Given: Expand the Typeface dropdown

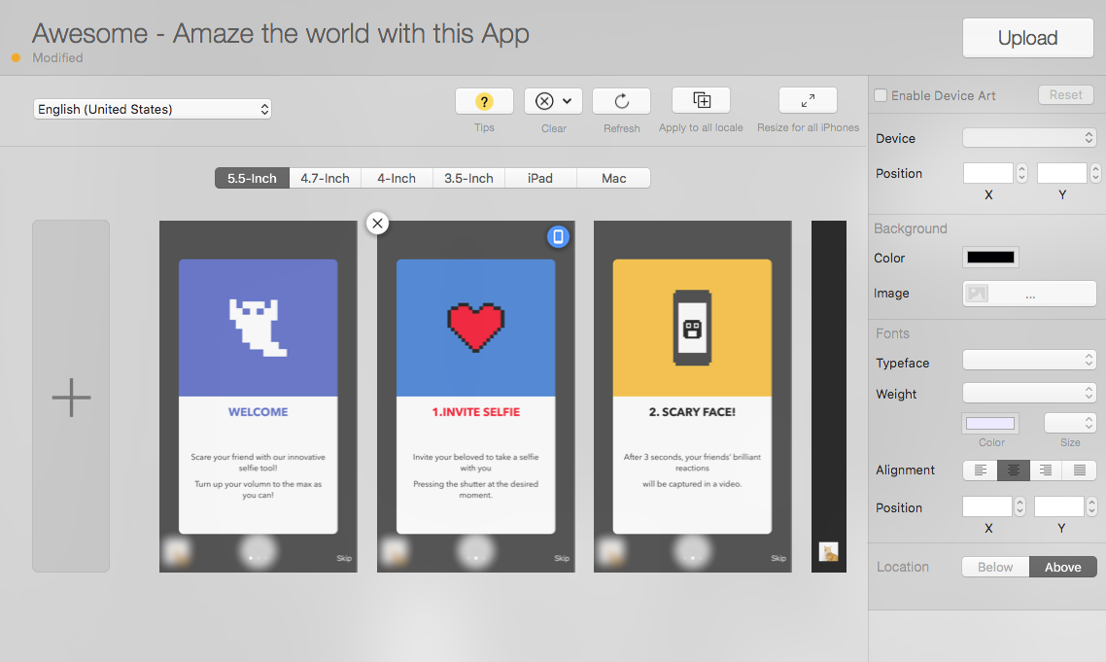Looking at the screenshot, I should tap(1029, 361).
